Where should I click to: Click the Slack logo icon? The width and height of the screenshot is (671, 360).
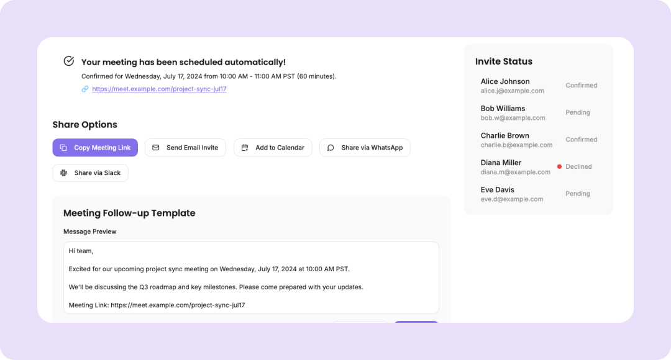point(63,173)
